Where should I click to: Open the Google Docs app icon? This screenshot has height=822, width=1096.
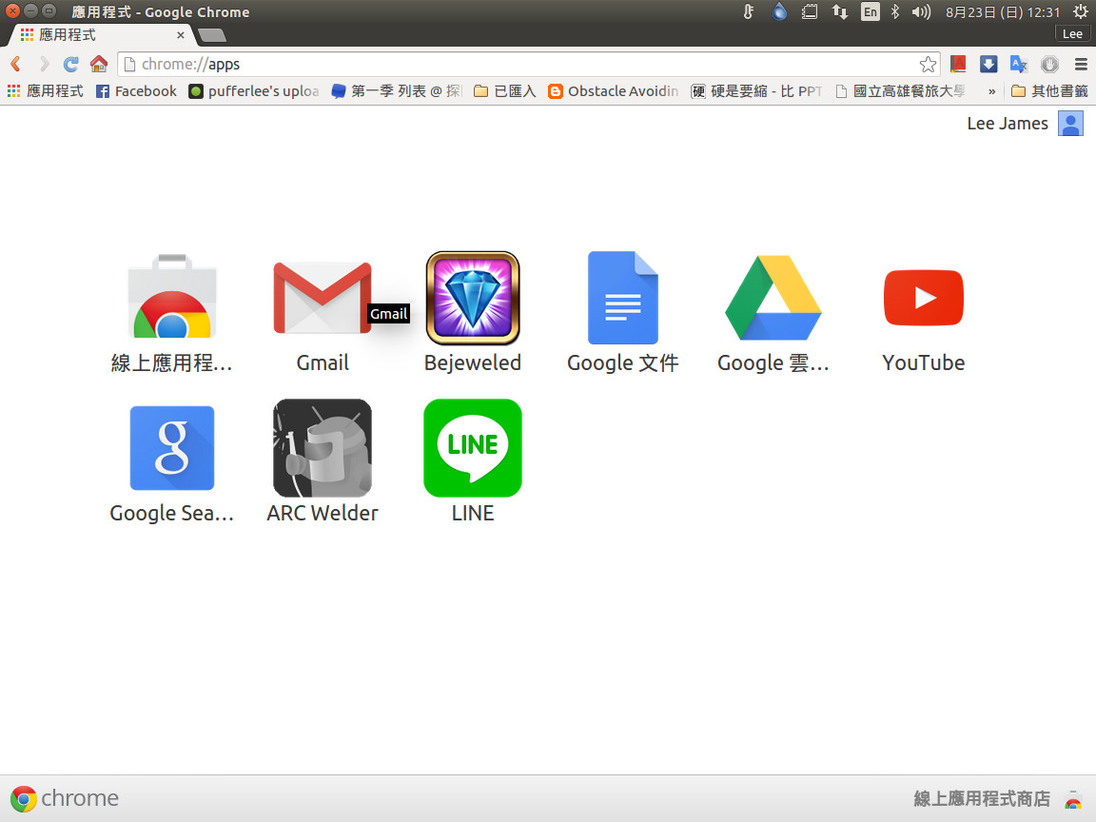(623, 298)
